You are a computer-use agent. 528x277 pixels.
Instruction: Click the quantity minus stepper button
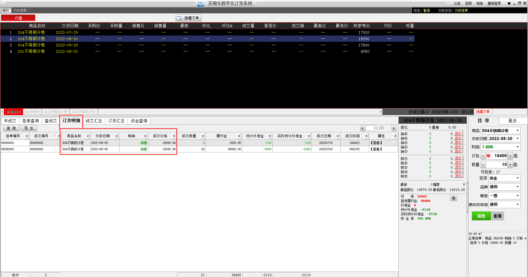(483, 164)
